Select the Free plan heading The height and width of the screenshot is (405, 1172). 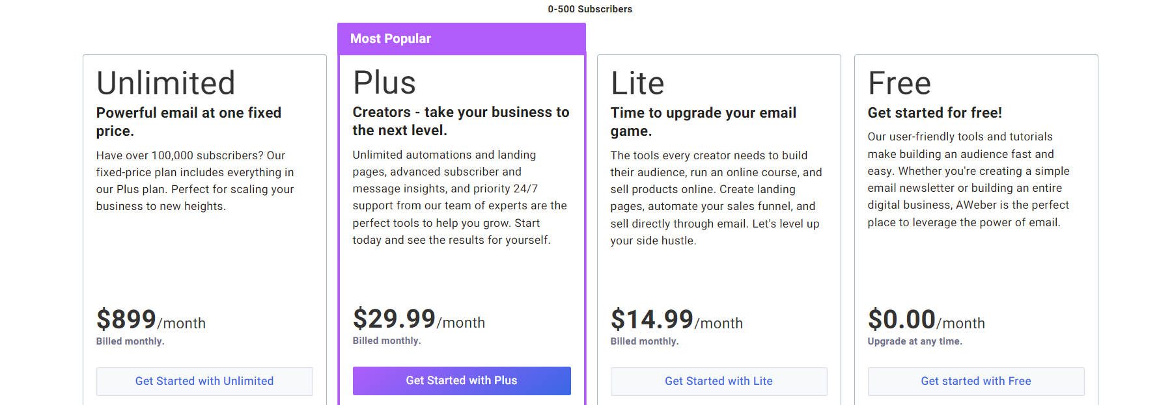(x=899, y=83)
